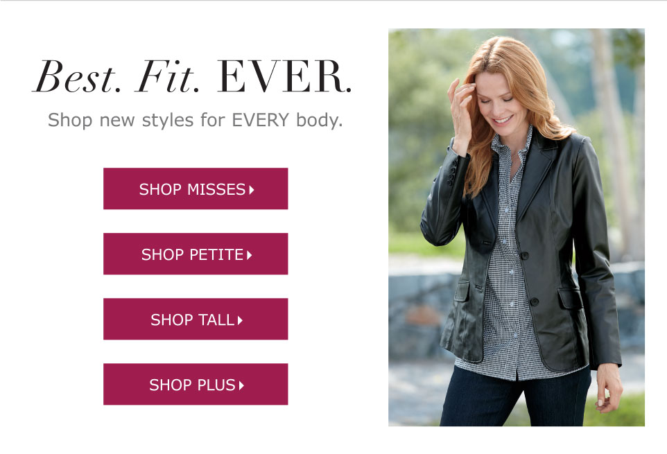Click the SHOP MISSES button
667x454 pixels.
pos(195,189)
